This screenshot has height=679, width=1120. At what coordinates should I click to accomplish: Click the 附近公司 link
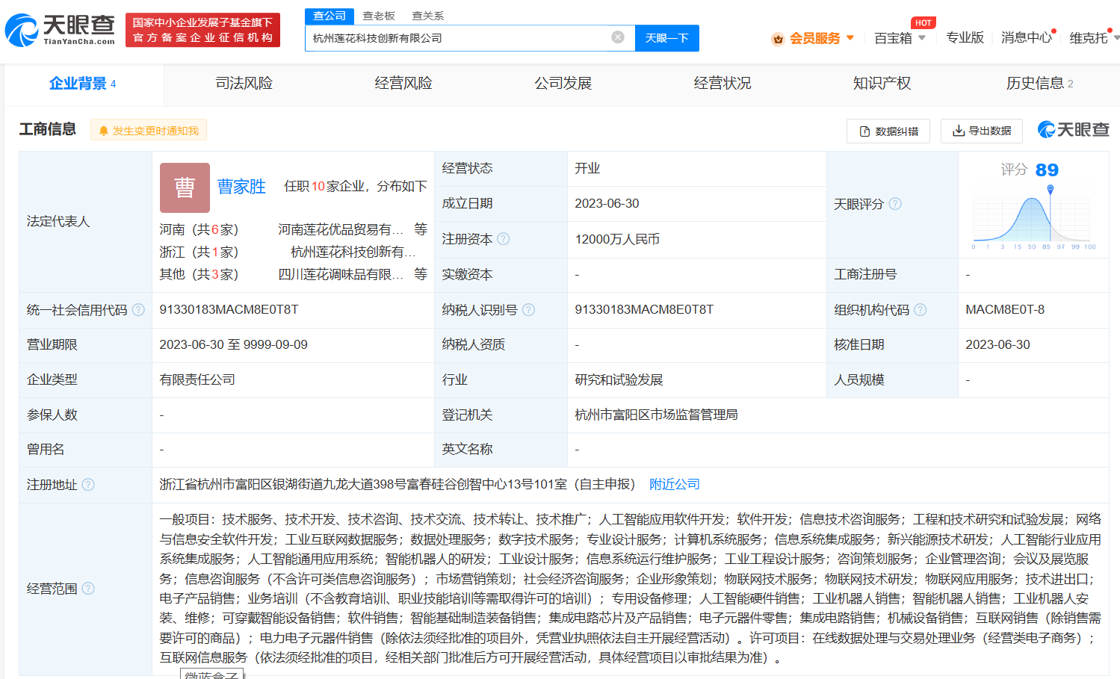(675, 485)
